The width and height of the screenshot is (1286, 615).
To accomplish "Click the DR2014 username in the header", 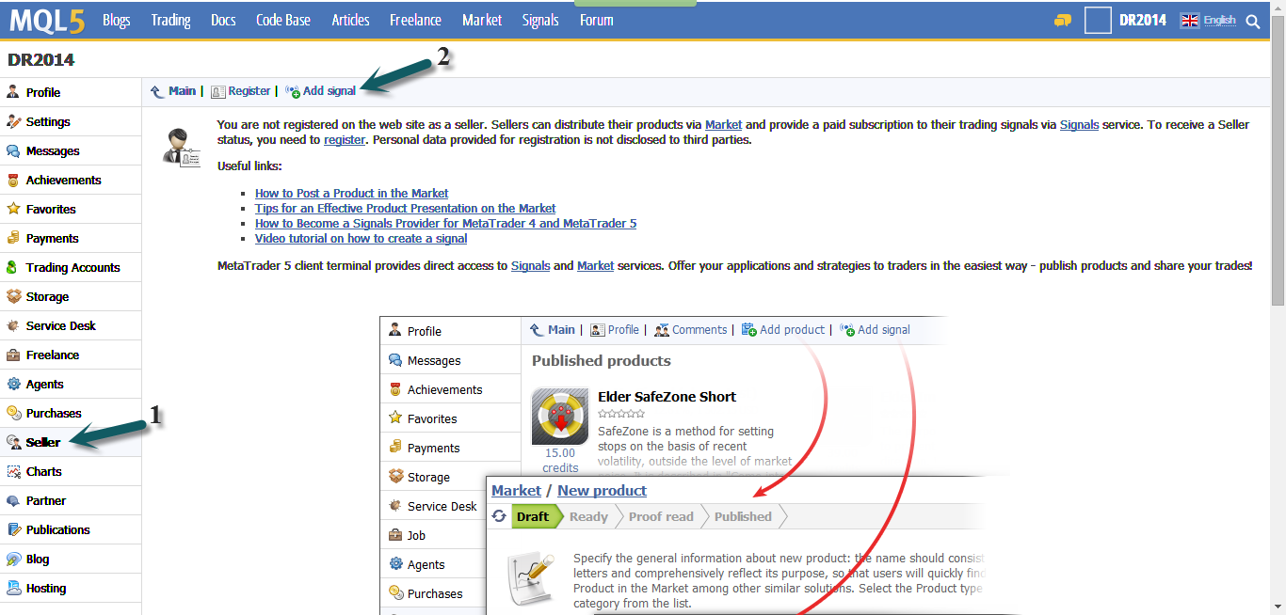I will [x=1143, y=20].
